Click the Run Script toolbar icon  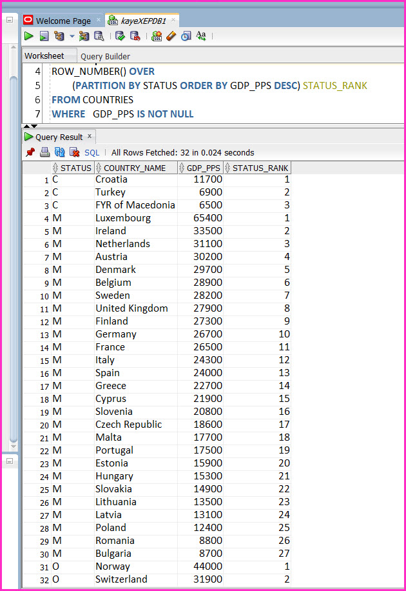(x=44, y=35)
